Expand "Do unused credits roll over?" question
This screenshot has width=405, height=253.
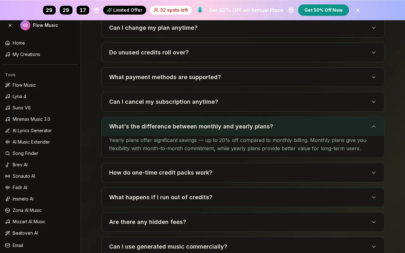click(243, 52)
